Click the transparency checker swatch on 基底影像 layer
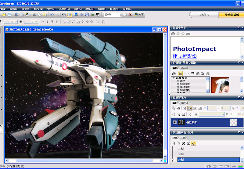This screenshot has height=169, width=244. tap(233, 122)
